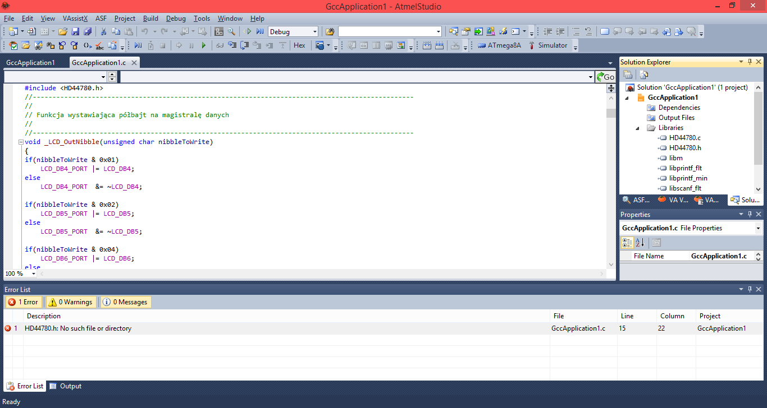Open the File Properties object dropdown
The image size is (767, 408).
pos(758,228)
